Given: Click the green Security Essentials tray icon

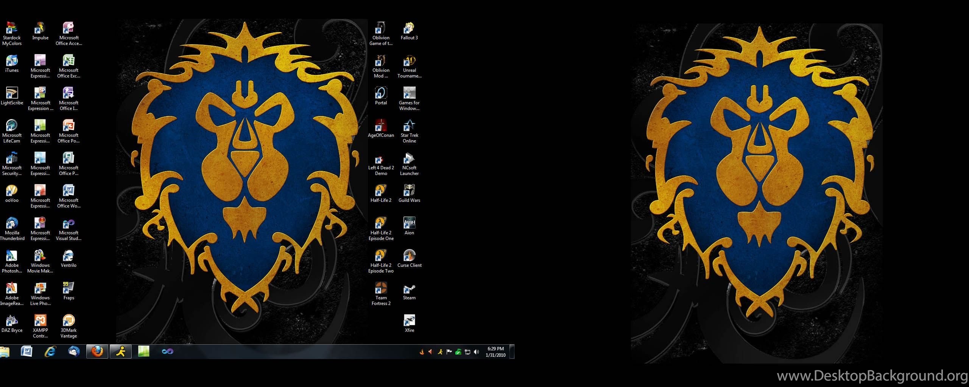Looking at the screenshot, I should [458, 352].
